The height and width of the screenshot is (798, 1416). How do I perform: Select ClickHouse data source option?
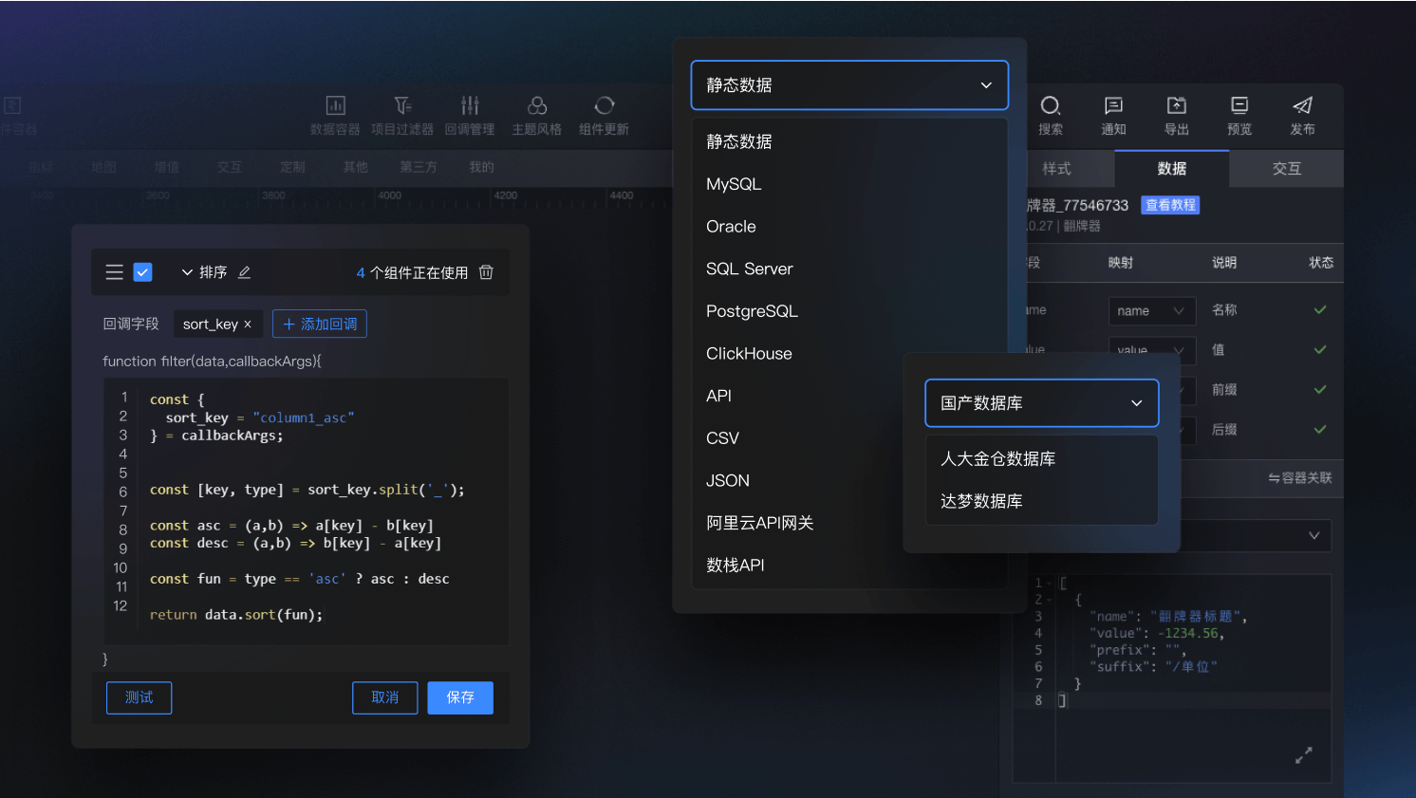pos(797,354)
